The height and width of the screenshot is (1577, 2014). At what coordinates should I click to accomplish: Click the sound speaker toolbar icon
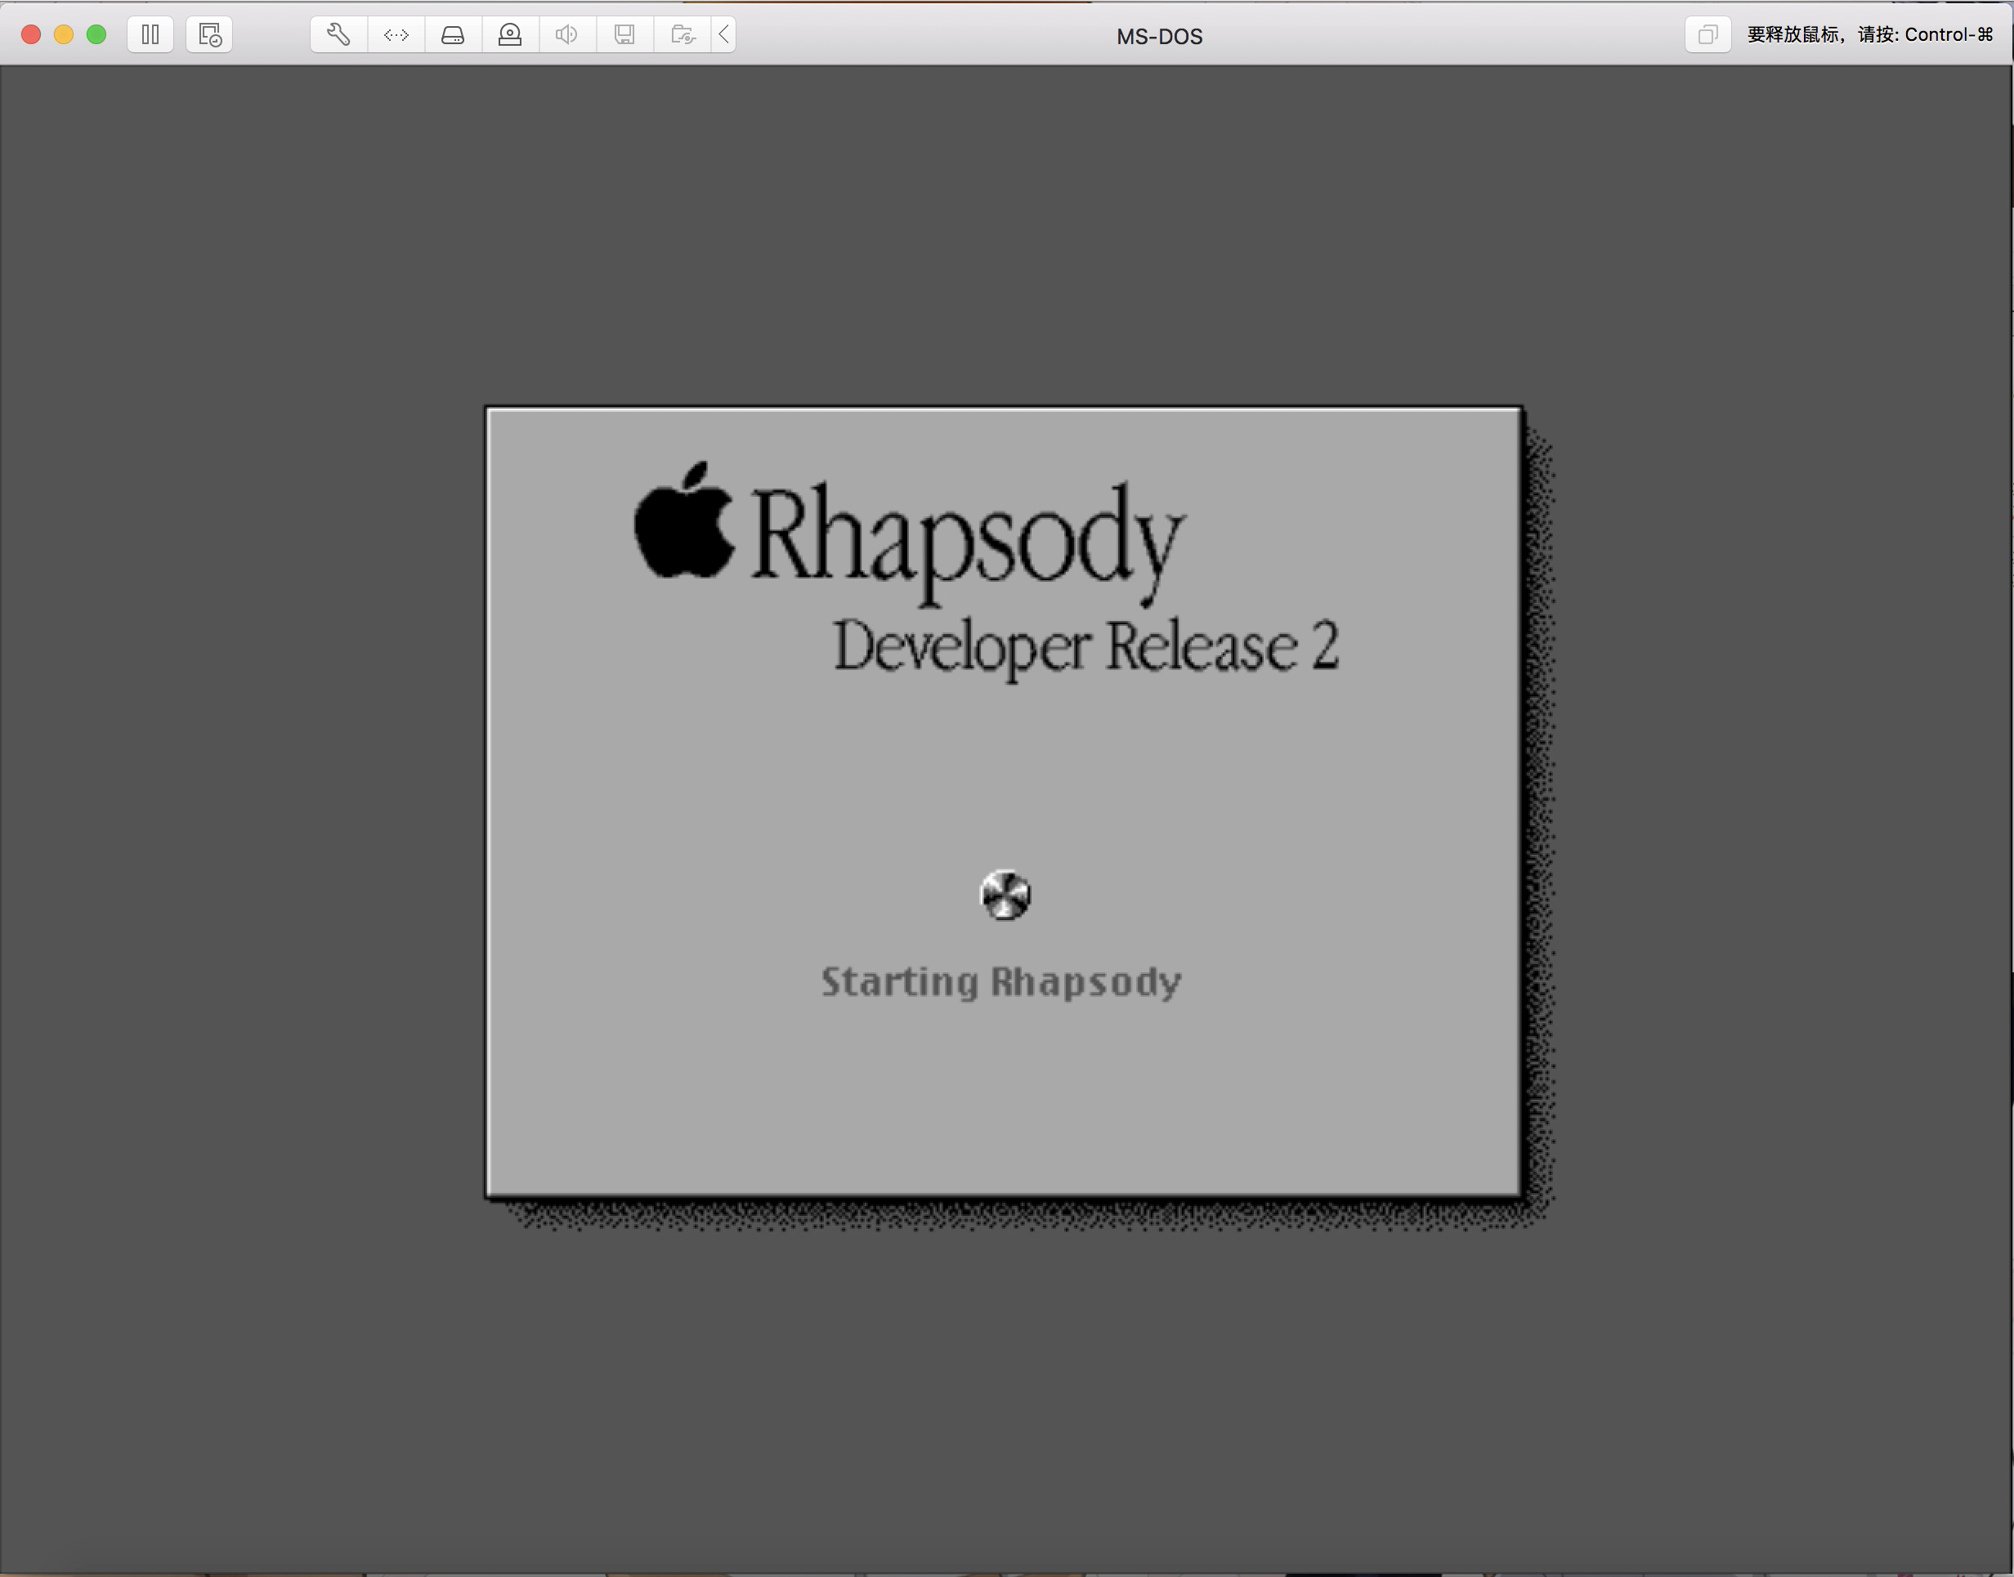pos(568,35)
